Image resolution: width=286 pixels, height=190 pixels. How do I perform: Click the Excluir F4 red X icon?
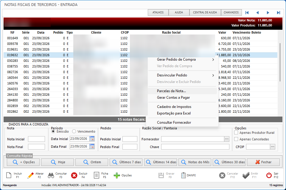tap(74, 175)
